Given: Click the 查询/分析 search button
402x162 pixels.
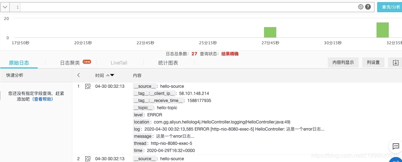Looking at the screenshot, I should click(x=389, y=7).
